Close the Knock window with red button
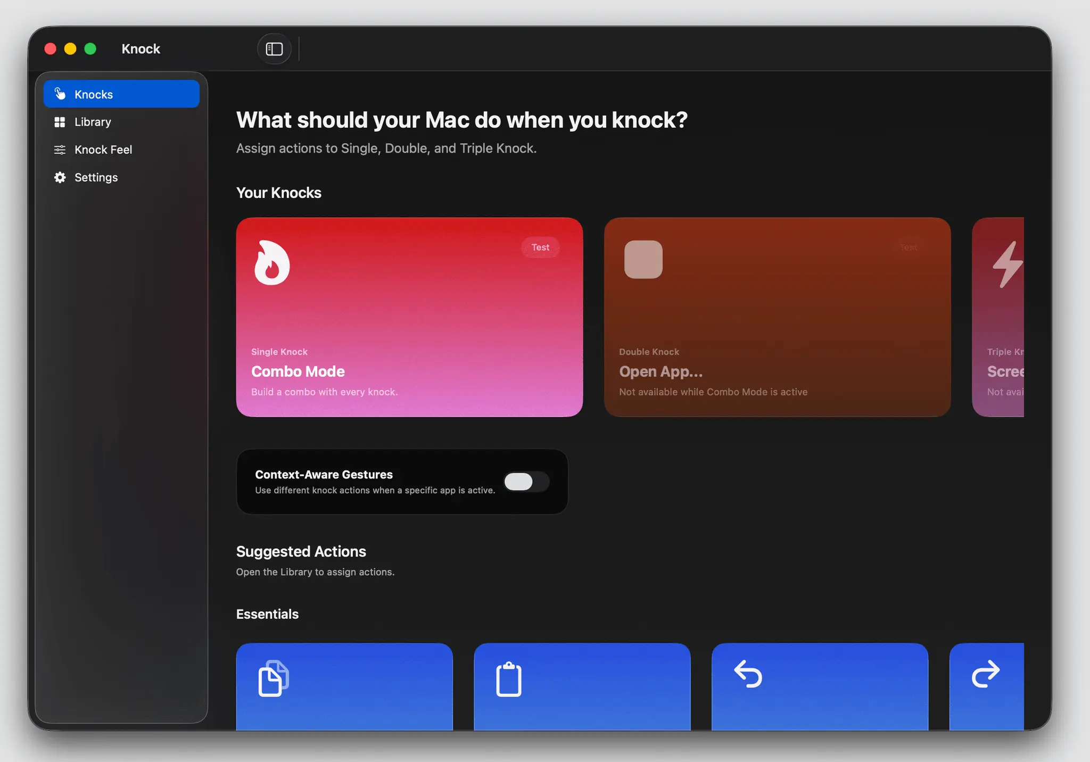 (x=51, y=49)
